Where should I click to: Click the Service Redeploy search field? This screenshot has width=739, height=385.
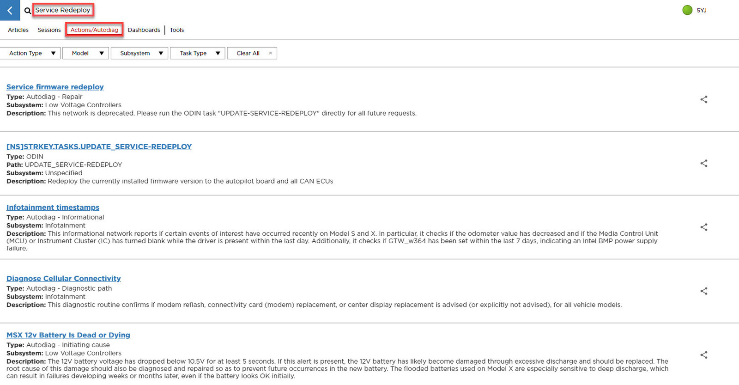pos(63,10)
